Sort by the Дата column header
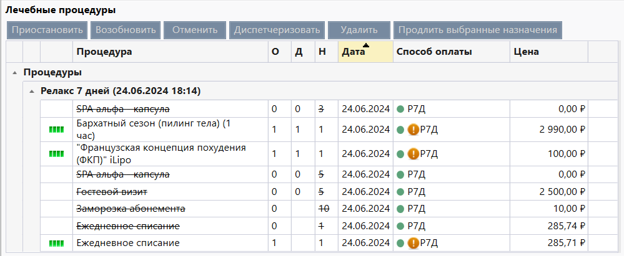This screenshot has width=624, height=256. (354, 52)
